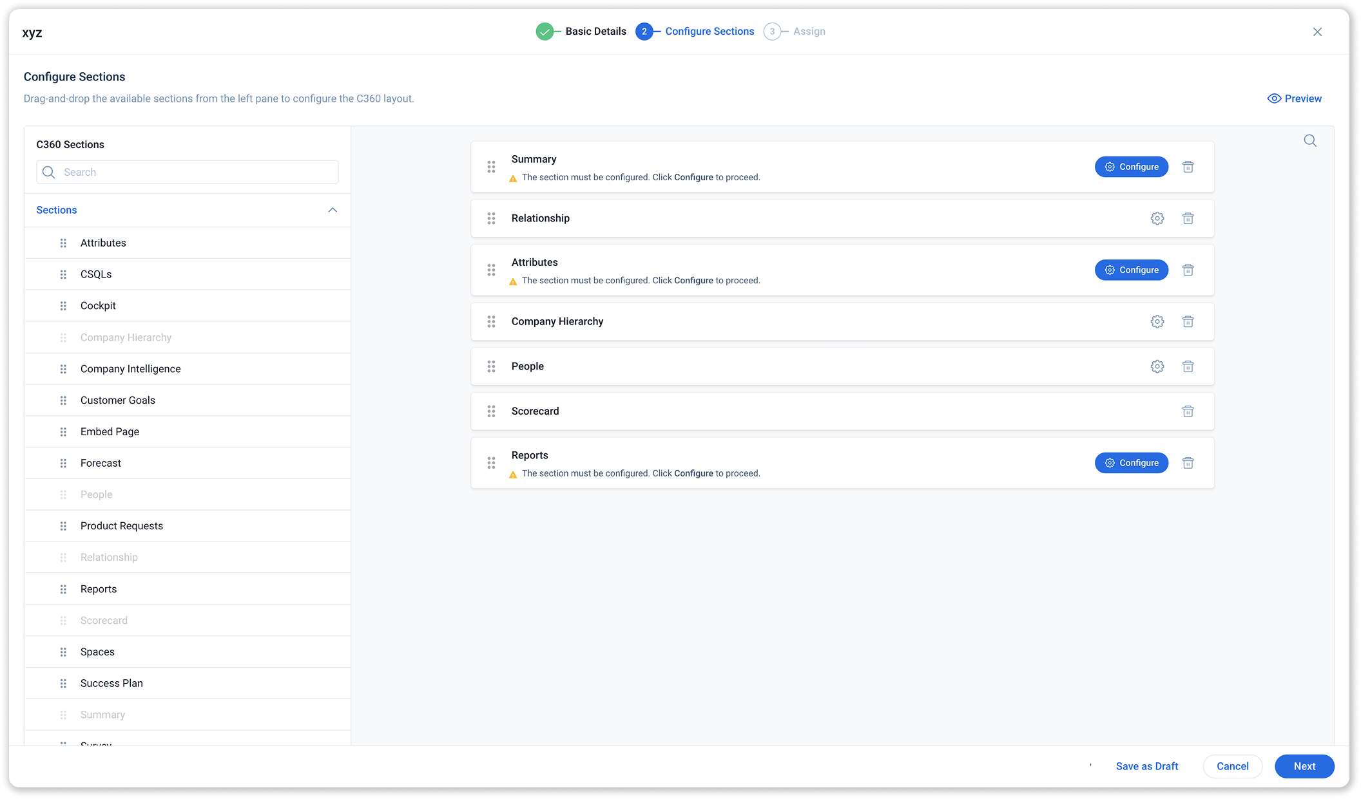The width and height of the screenshot is (1361, 799).
Task: Click drag handle on Attributes section card
Action: click(491, 270)
